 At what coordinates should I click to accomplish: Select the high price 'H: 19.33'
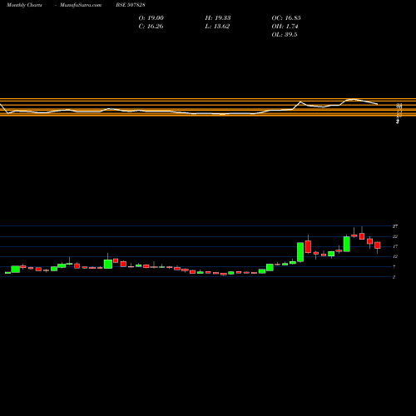click(x=218, y=18)
